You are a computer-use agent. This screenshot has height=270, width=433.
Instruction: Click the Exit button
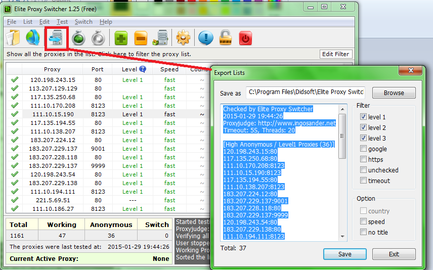(x=394, y=254)
